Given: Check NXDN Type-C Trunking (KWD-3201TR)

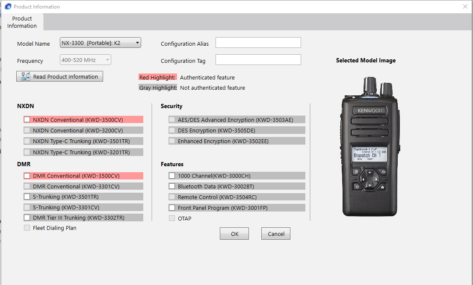Looking at the screenshot, I should (27, 152).
